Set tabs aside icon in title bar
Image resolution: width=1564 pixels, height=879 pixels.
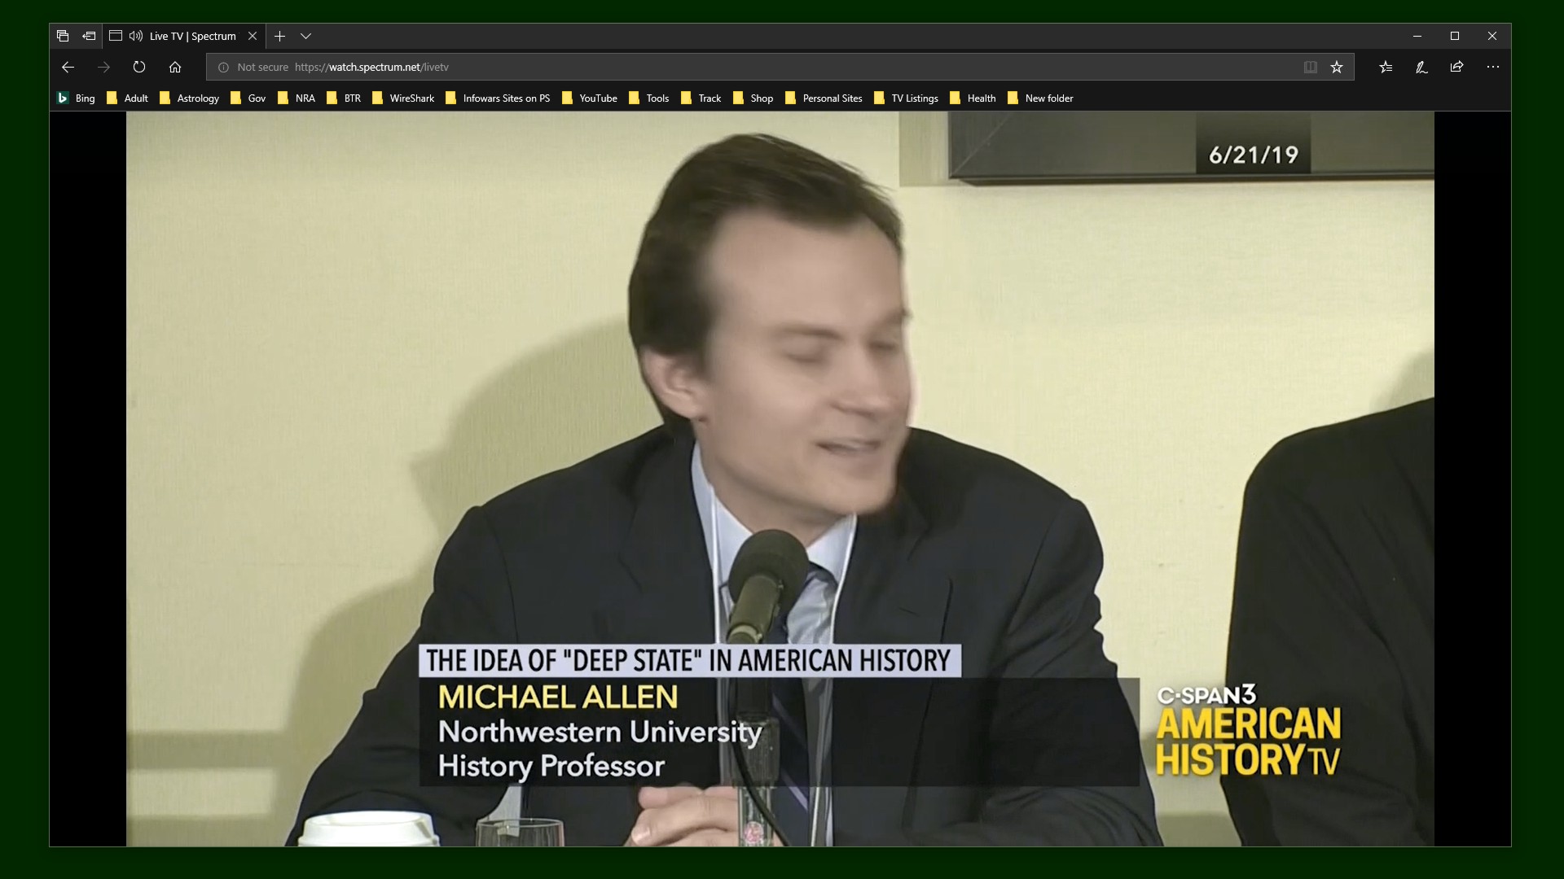[x=89, y=36]
